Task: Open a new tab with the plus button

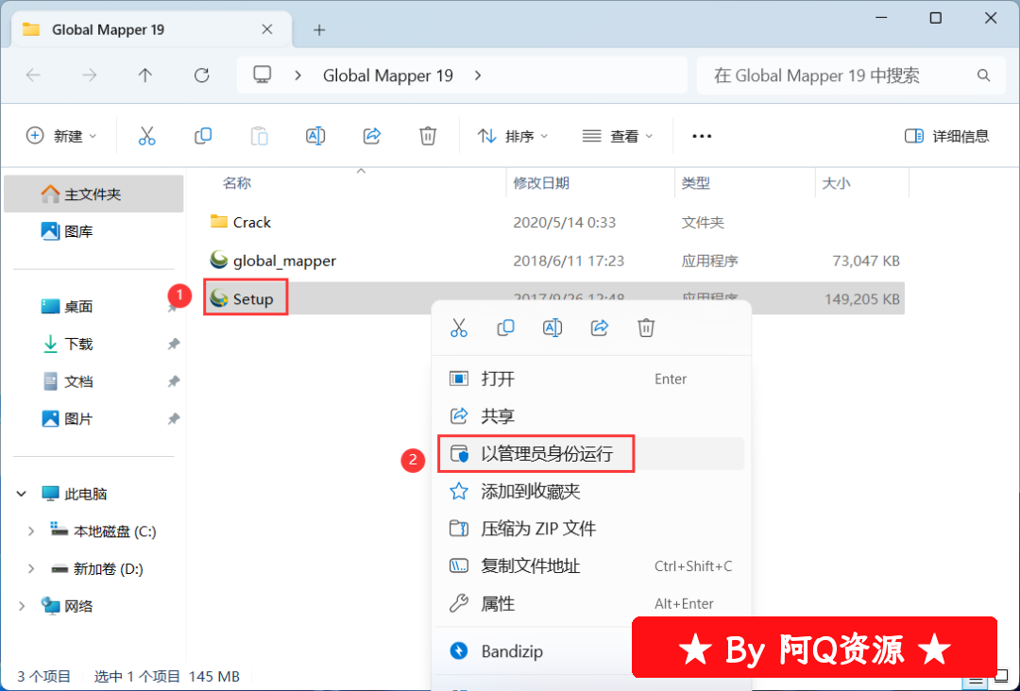Action: [x=319, y=30]
